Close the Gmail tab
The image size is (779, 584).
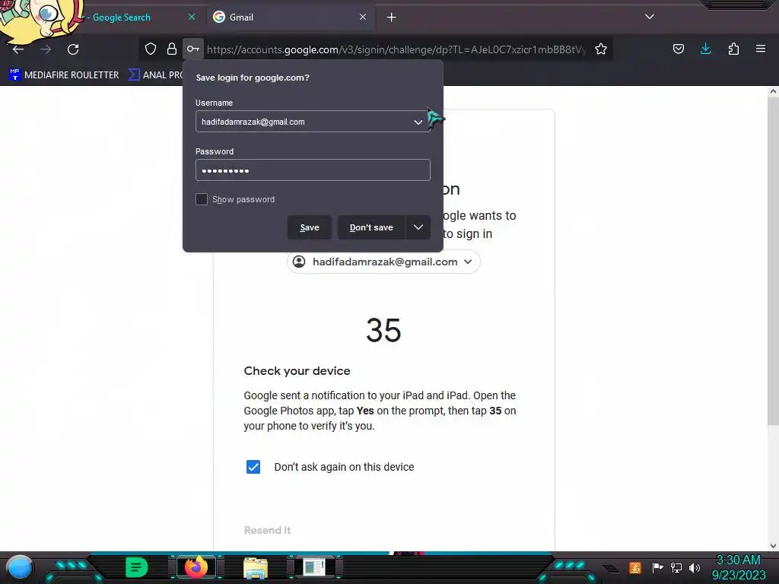coord(363,17)
